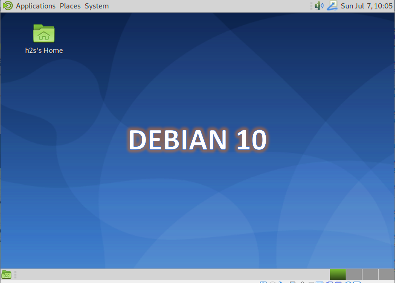
Task: Switch to the third workspace
Action: tap(370, 274)
